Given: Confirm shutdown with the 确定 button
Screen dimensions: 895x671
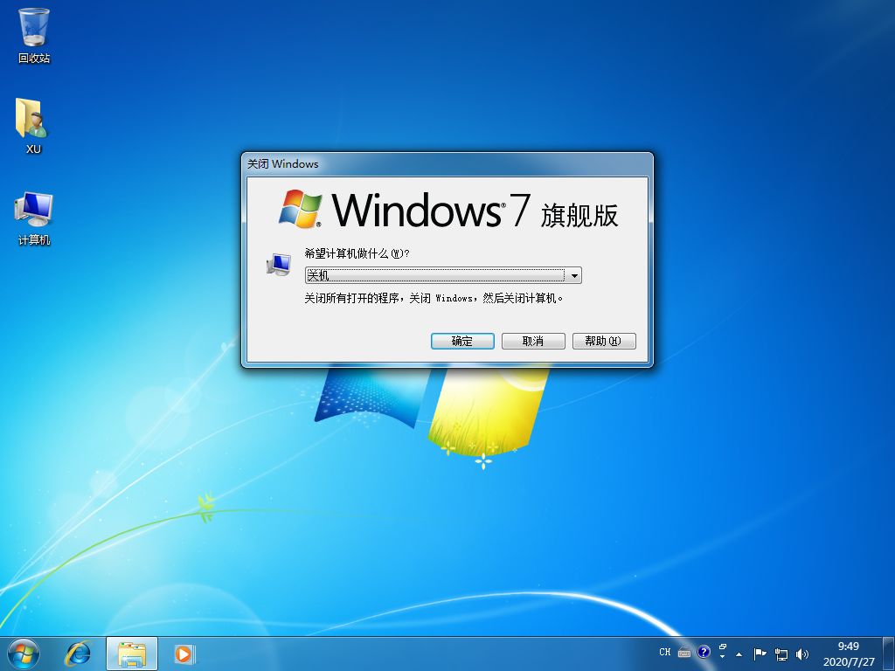Looking at the screenshot, I should coord(462,342).
